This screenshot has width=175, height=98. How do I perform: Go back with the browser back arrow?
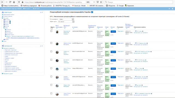(x=2, y=2)
